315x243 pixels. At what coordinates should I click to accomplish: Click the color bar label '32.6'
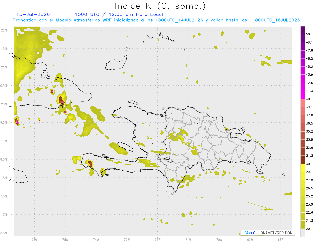coord(309,148)
